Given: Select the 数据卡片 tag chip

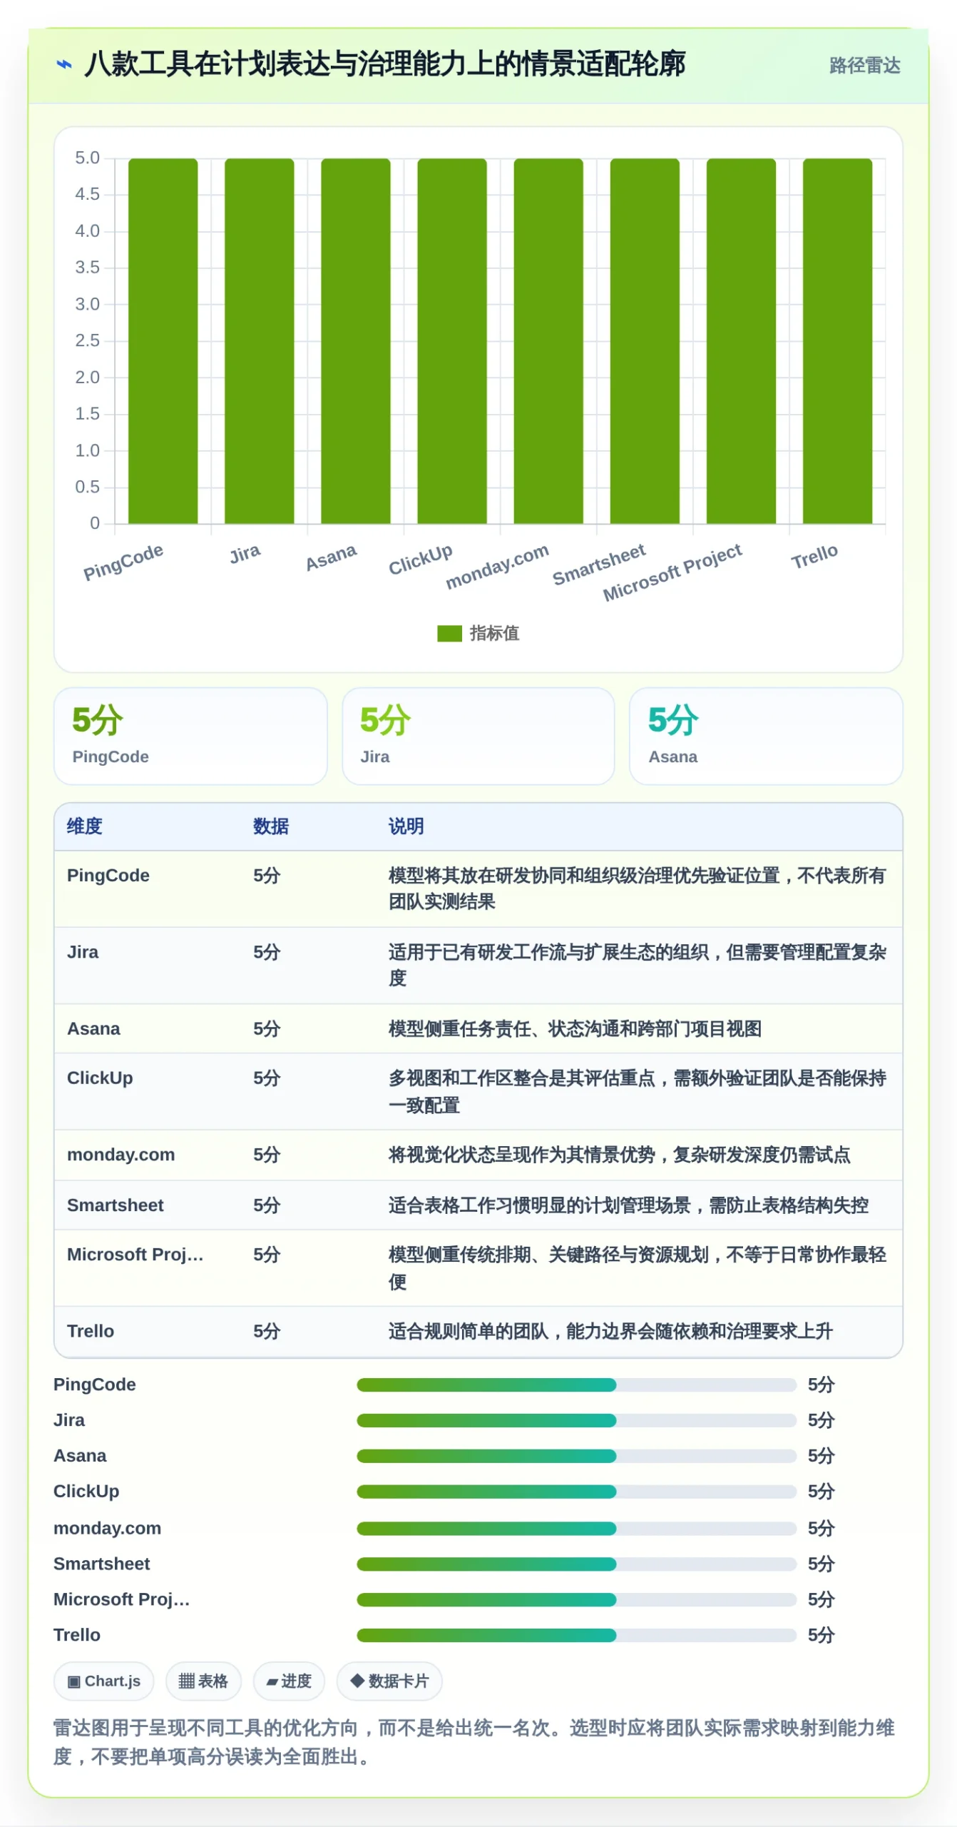Looking at the screenshot, I should click(389, 1681).
